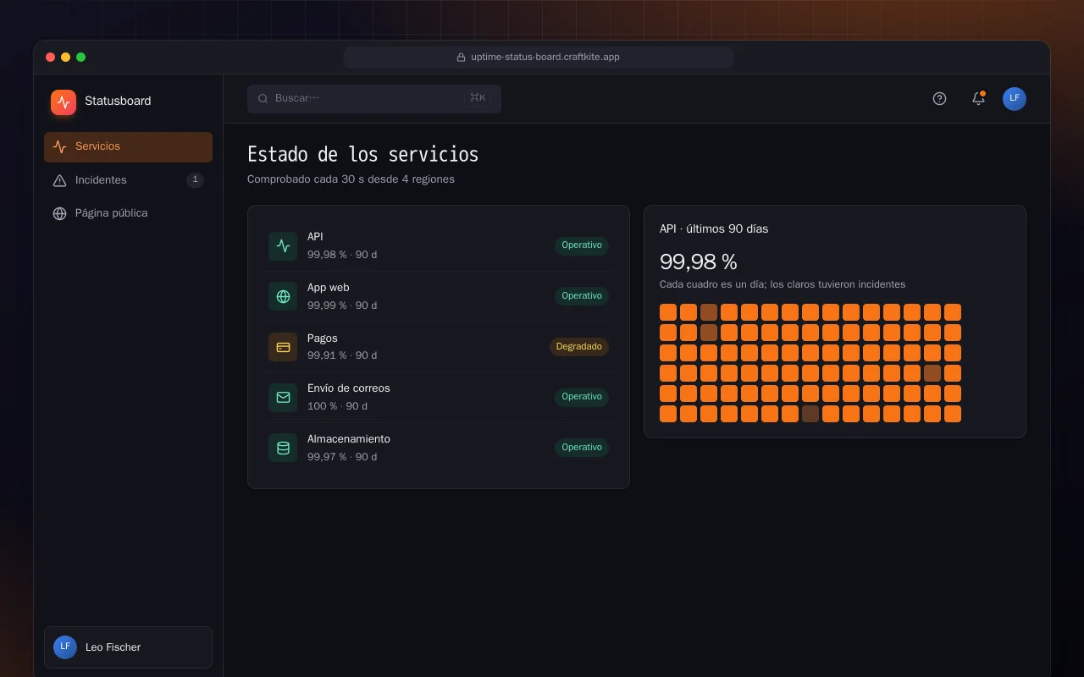Click the LF avatar in top bar
The width and height of the screenshot is (1084, 677).
(x=1015, y=99)
